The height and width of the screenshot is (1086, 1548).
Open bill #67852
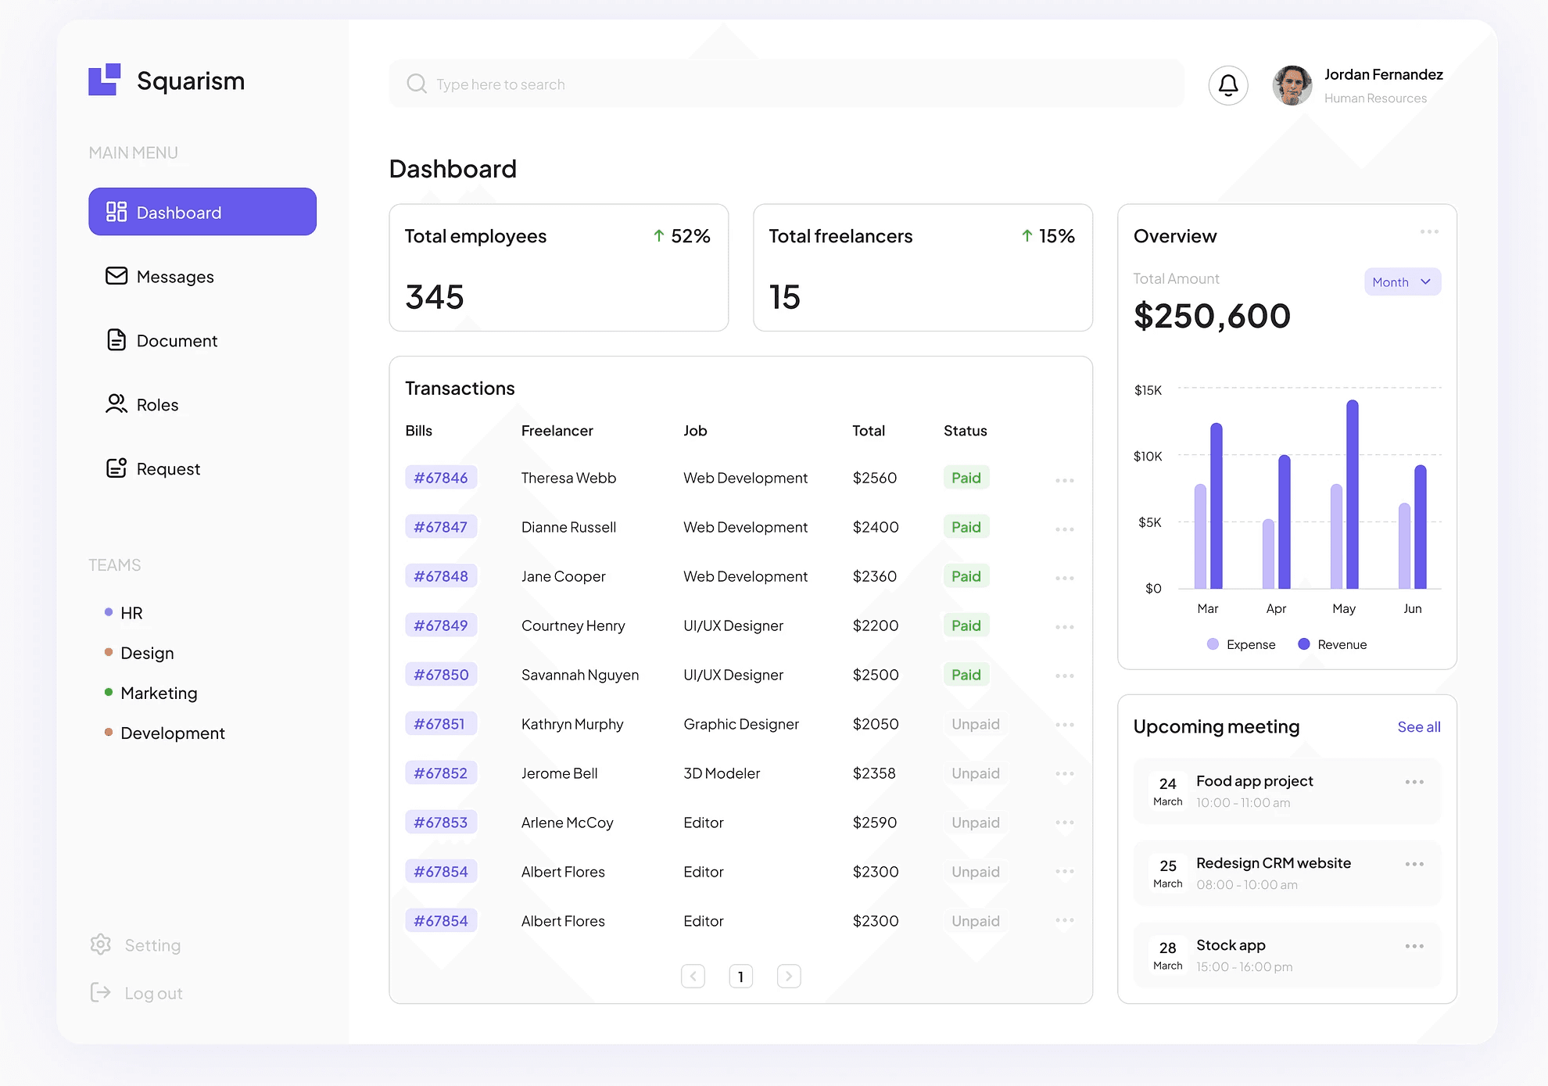441,773
